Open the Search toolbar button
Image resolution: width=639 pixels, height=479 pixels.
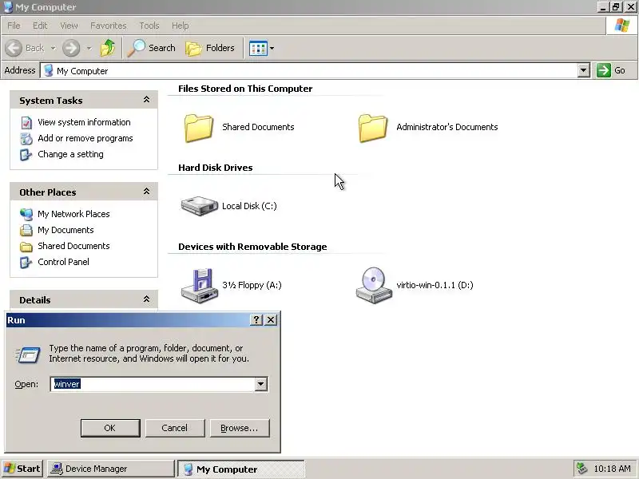[x=151, y=48]
